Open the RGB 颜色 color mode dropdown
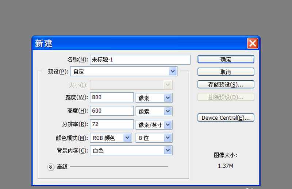The image size is (292, 189). (x=111, y=138)
